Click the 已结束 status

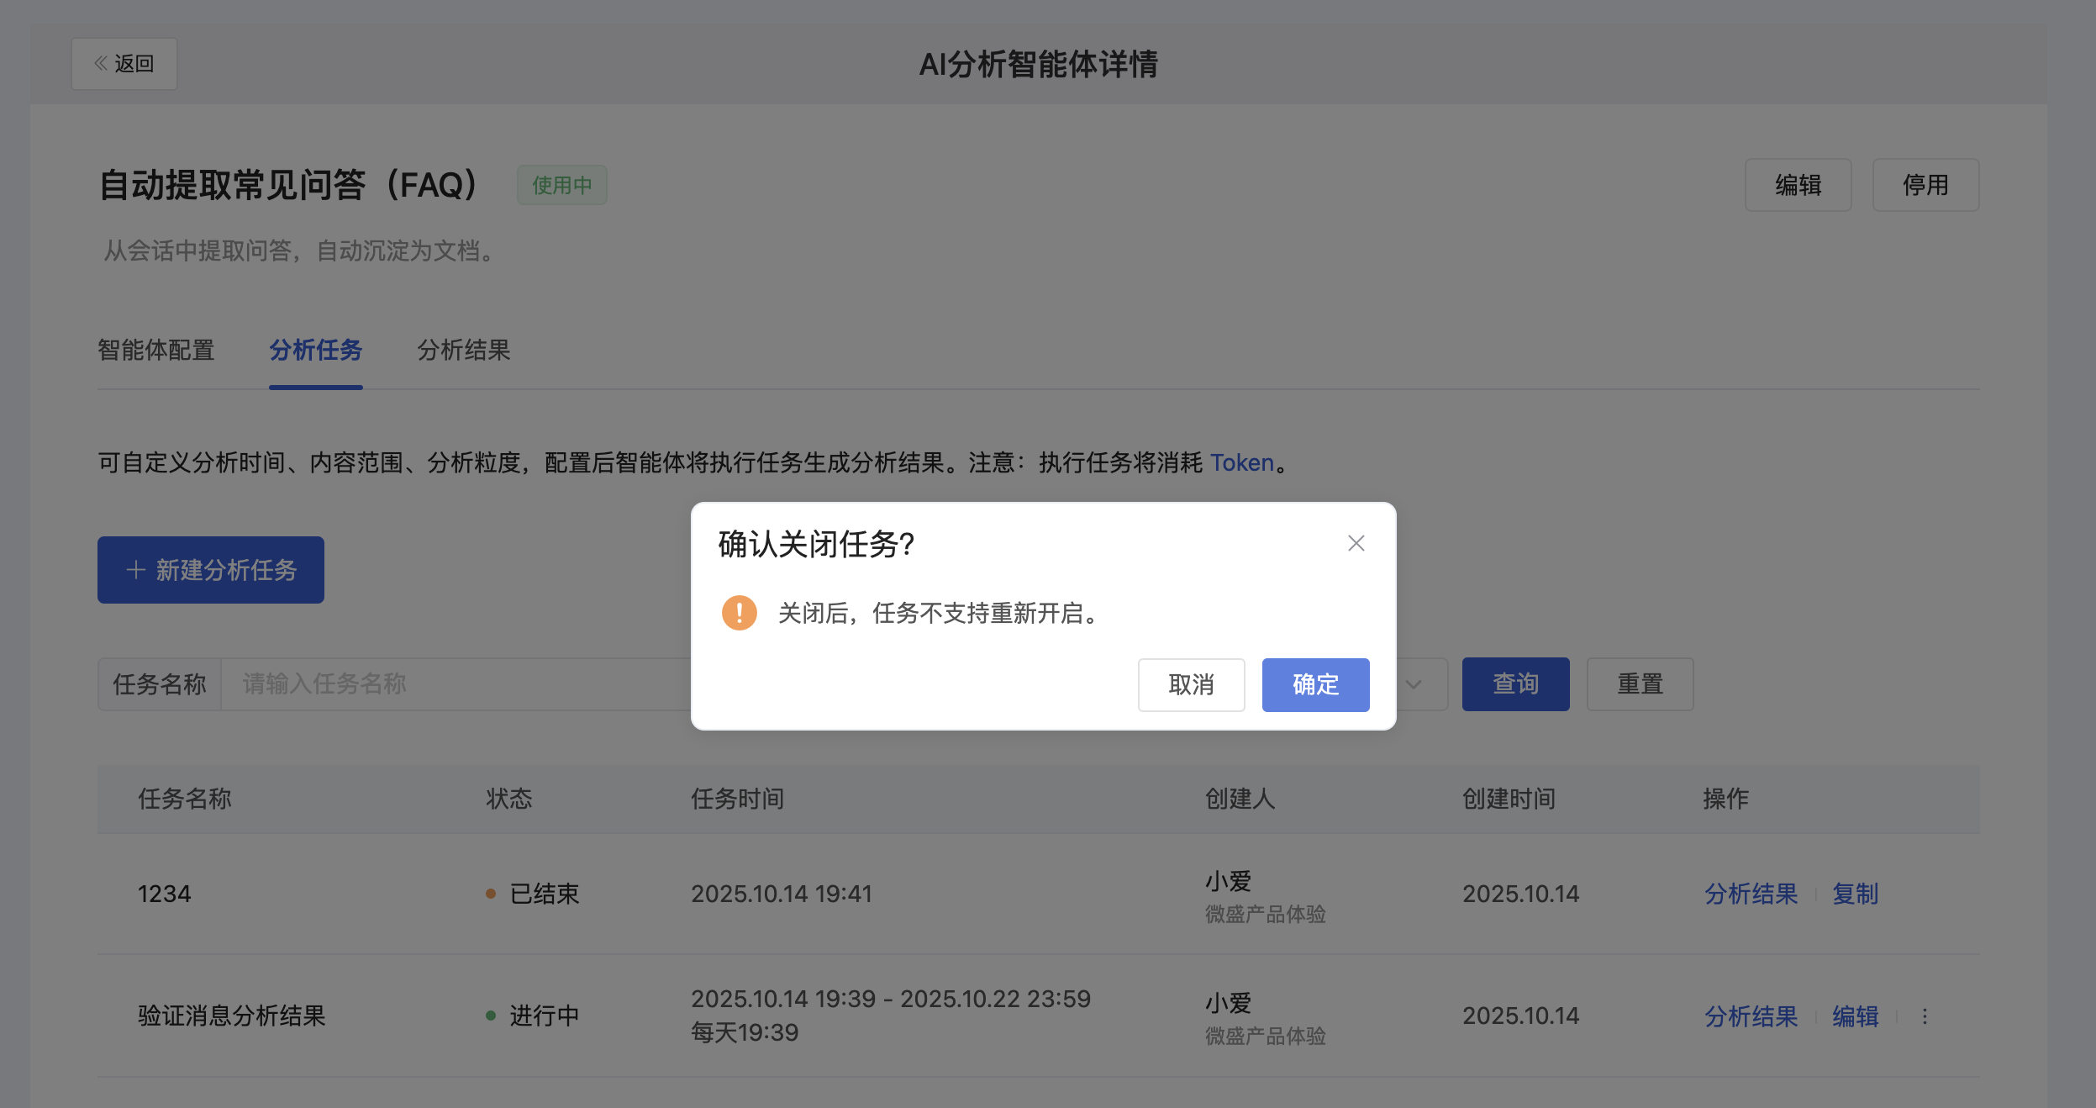(533, 894)
